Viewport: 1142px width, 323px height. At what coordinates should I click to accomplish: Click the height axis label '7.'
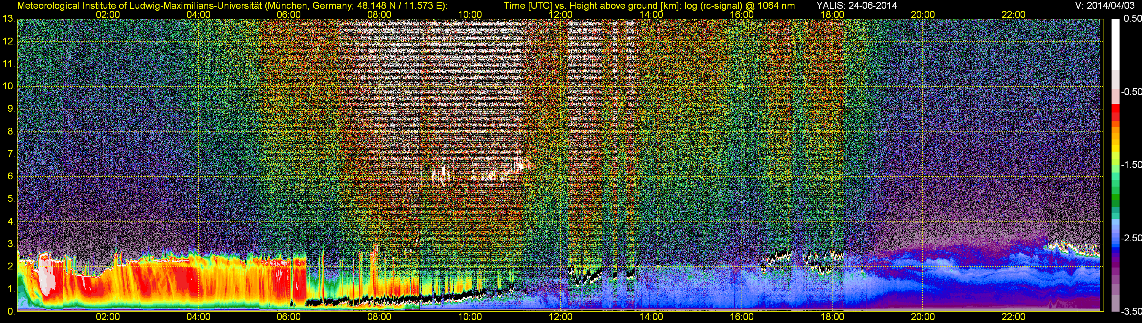[x=11, y=154]
